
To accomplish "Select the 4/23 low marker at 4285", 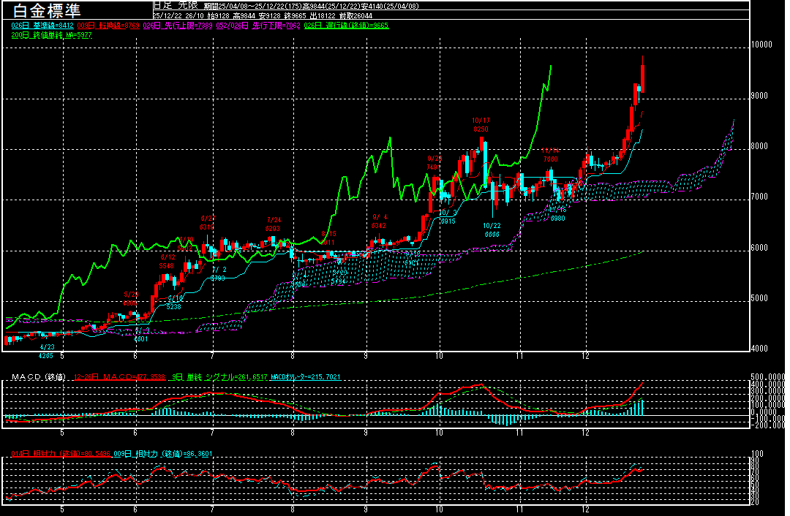I will click(47, 352).
